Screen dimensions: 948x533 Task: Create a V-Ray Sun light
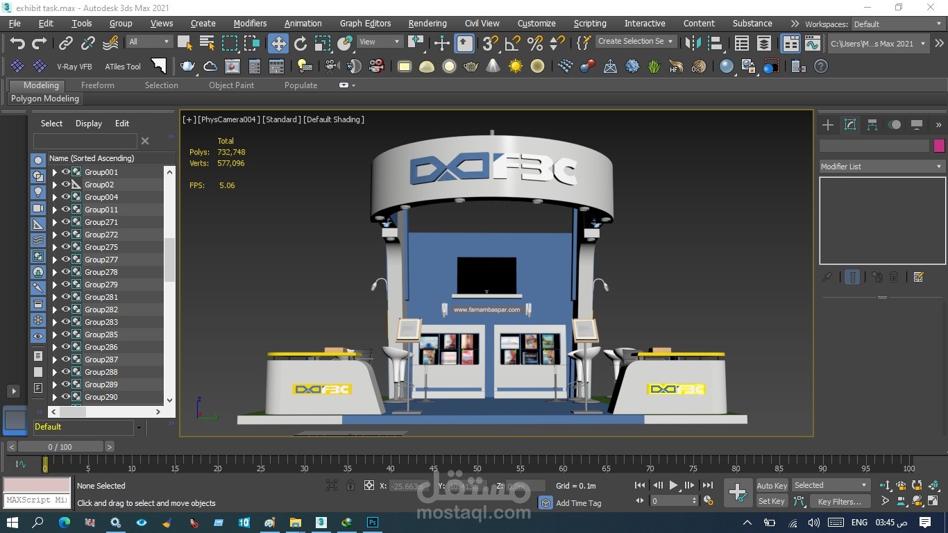click(515, 67)
